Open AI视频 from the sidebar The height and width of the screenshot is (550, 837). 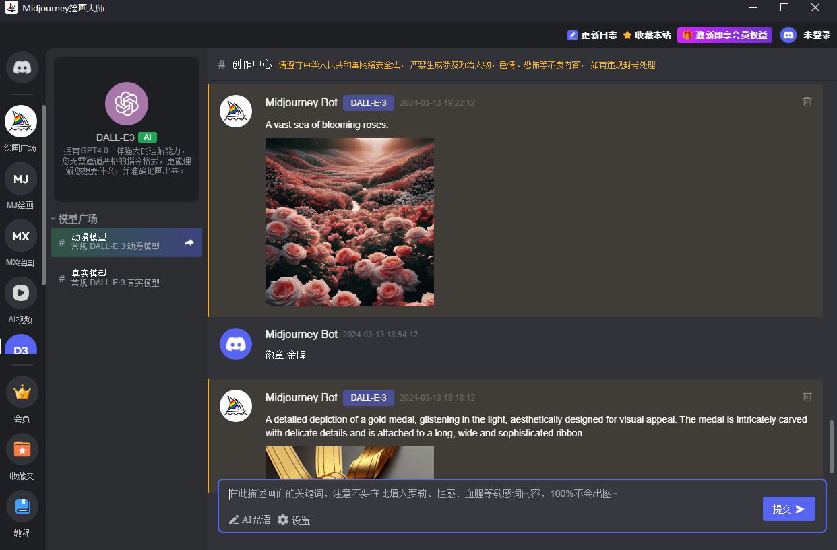21,293
